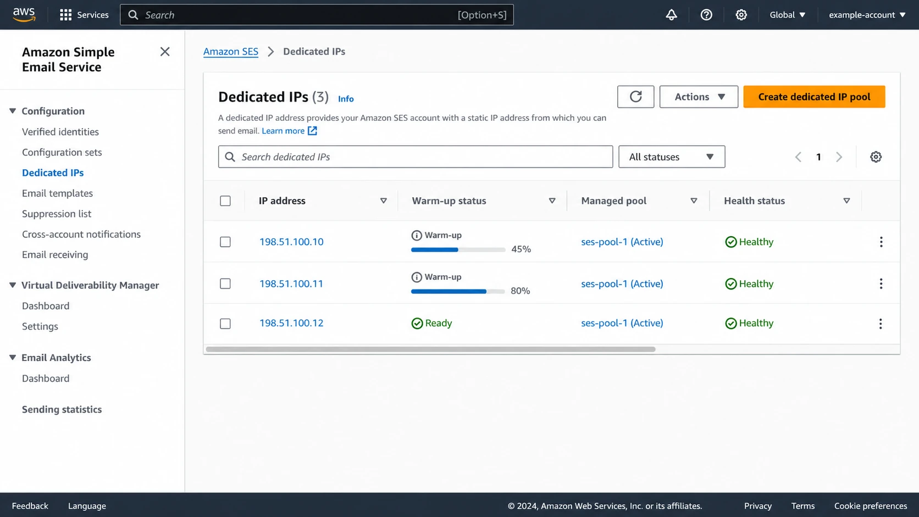Open the notifications bell
919x517 pixels.
click(671, 15)
